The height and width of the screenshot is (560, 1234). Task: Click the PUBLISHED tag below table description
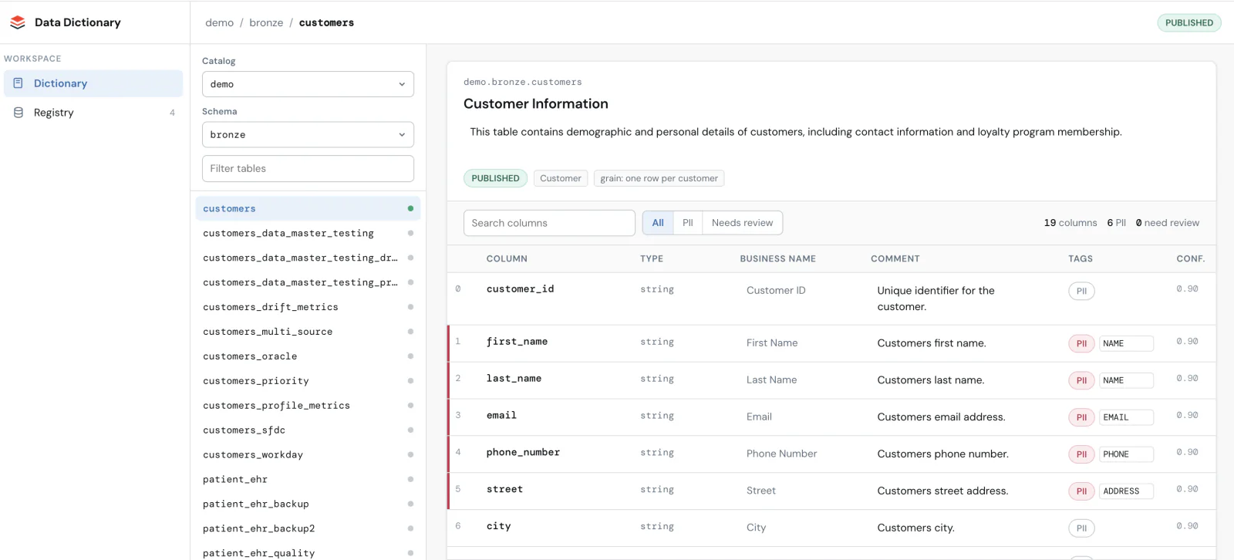tap(495, 178)
